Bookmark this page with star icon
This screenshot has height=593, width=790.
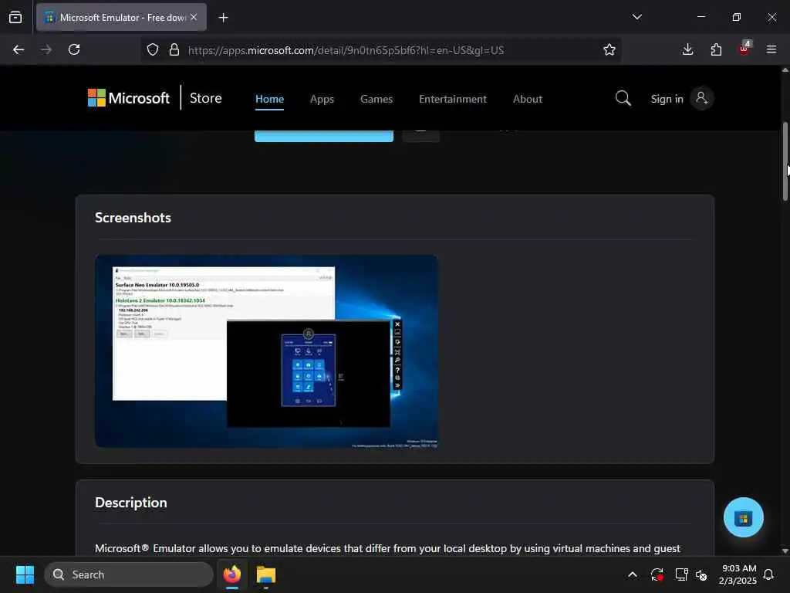coord(609,49)
